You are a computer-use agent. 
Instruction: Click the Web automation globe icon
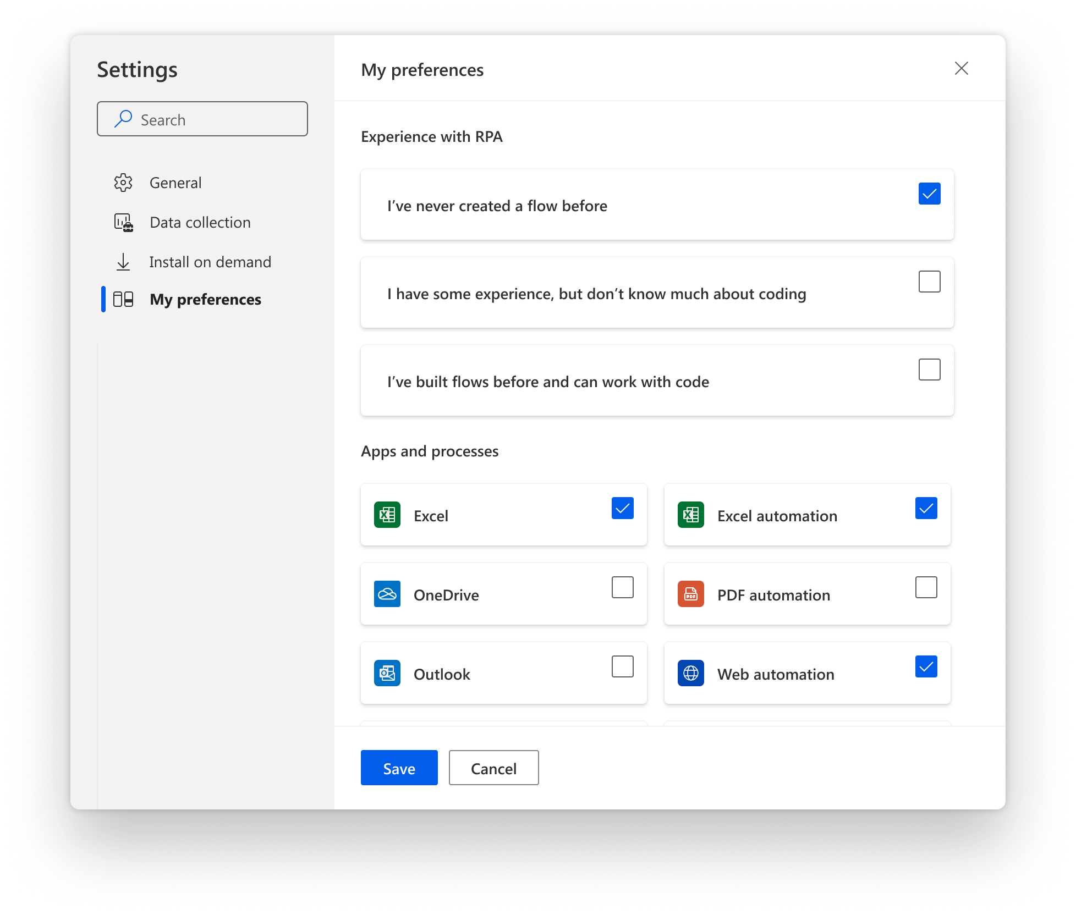pyautogui.click(x=691, y=674)
